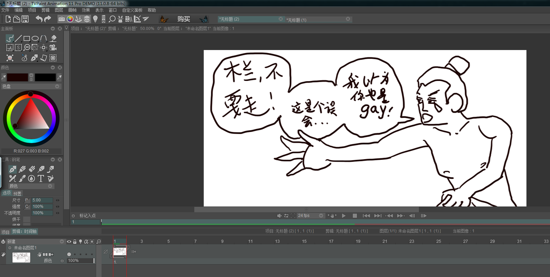This screenshot has height=277, width=550.
Task: Activate the cut selection (scissors) tool
Action: point(10,47)
